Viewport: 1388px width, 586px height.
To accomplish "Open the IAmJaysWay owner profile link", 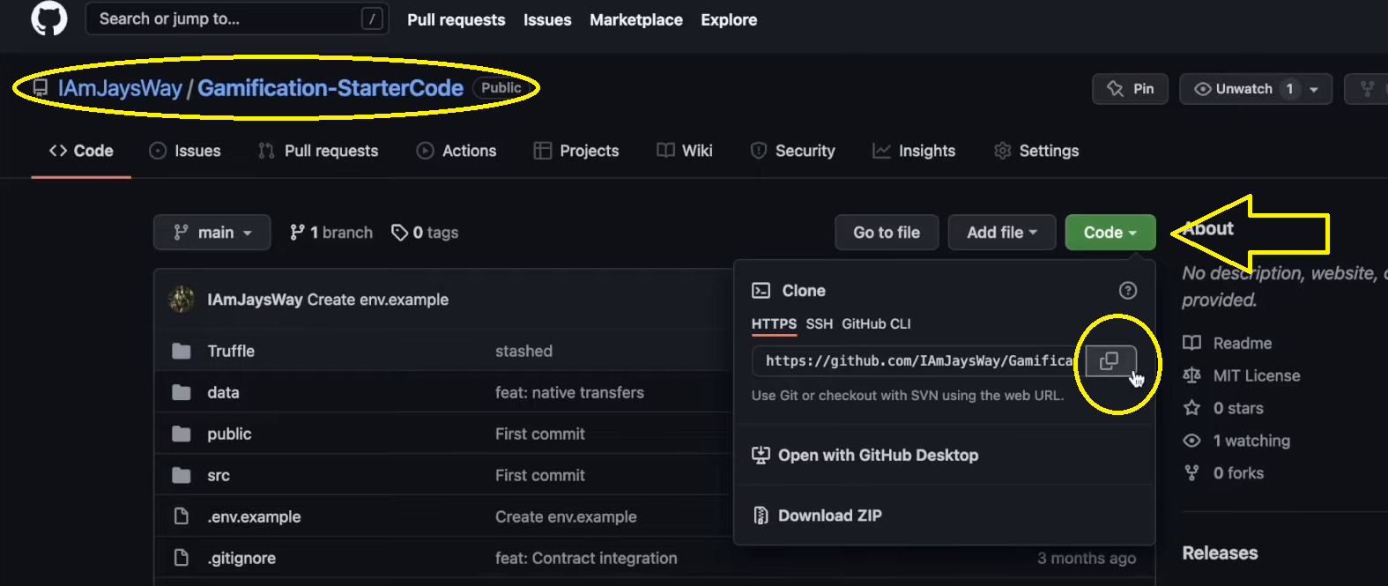I will click(120, 88).
